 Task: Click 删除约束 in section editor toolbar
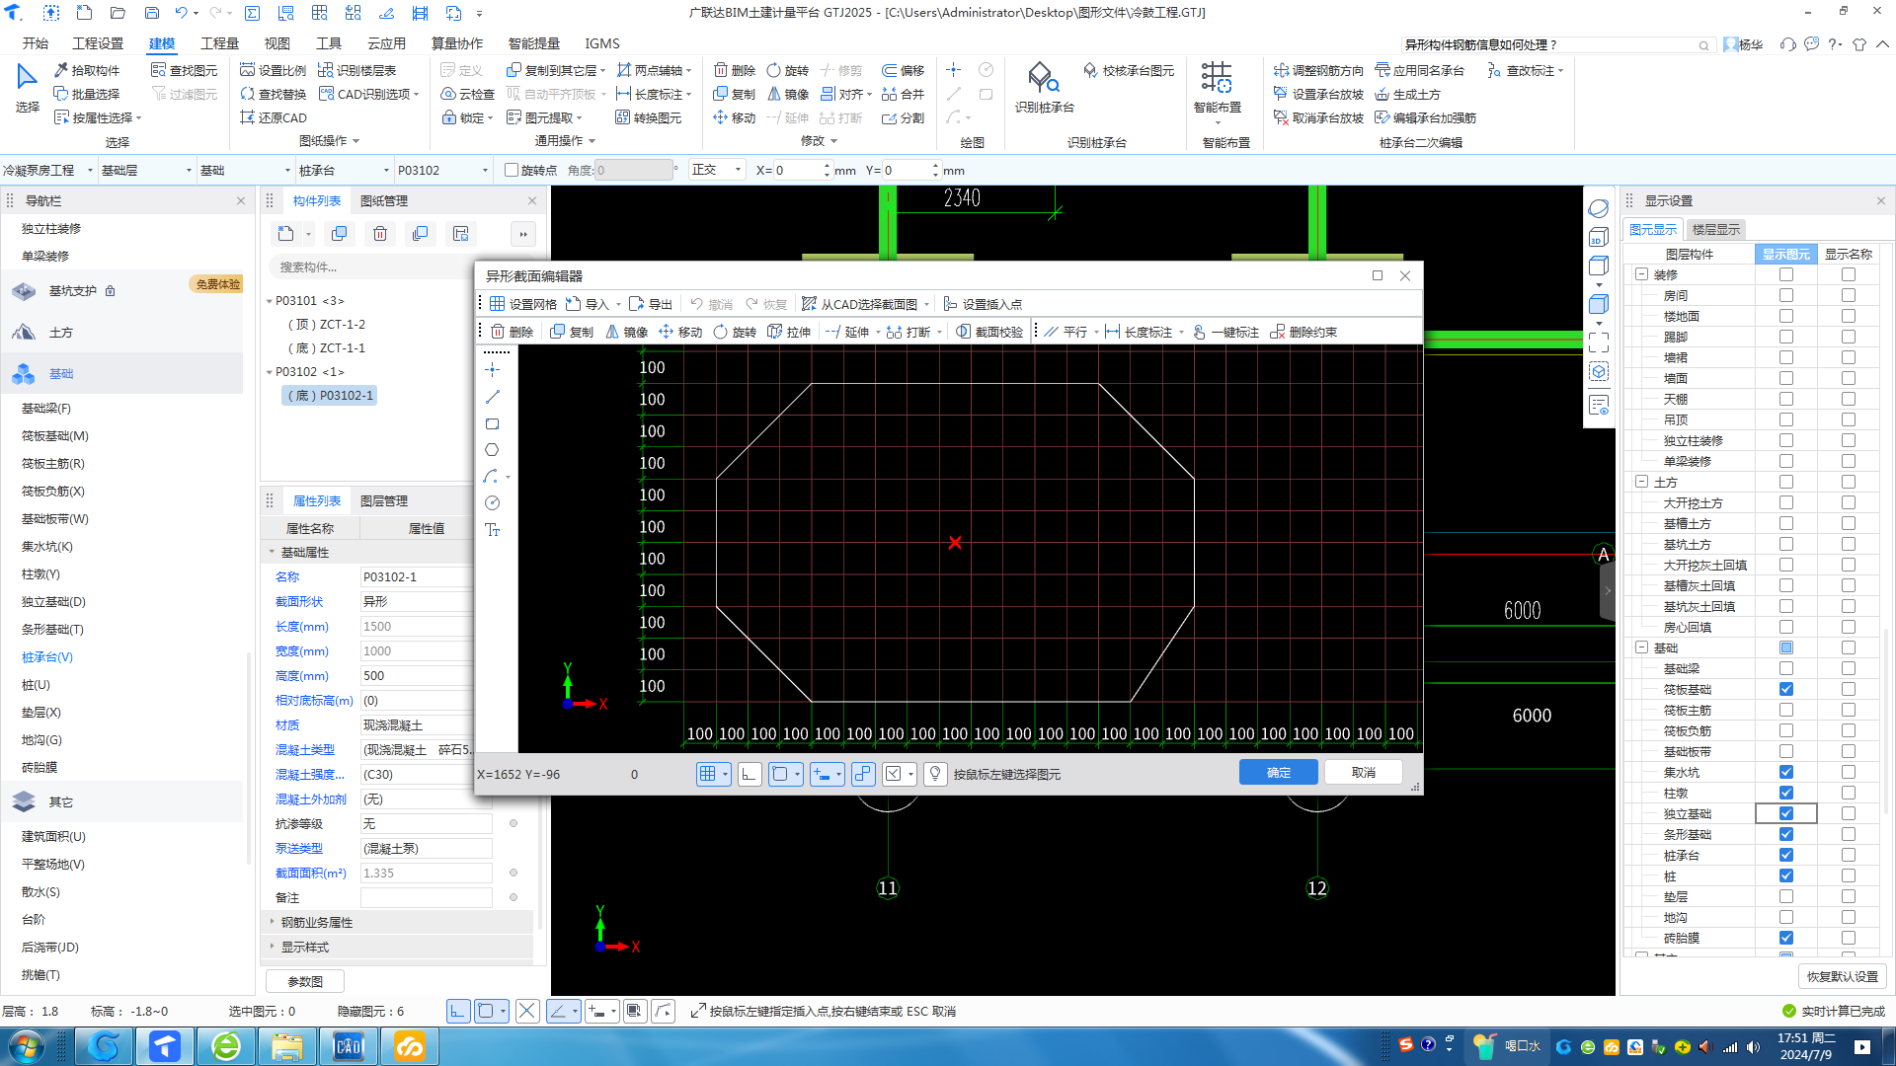(x=1303, y=332)
